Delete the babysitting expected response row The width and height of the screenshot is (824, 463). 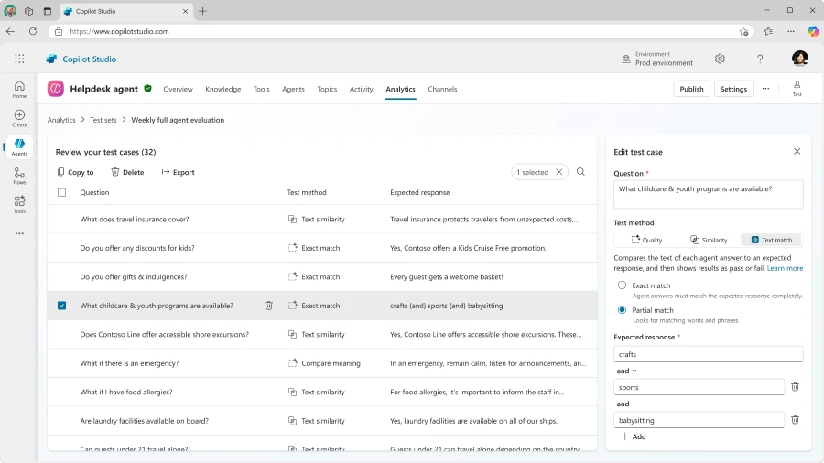(795, 420)
